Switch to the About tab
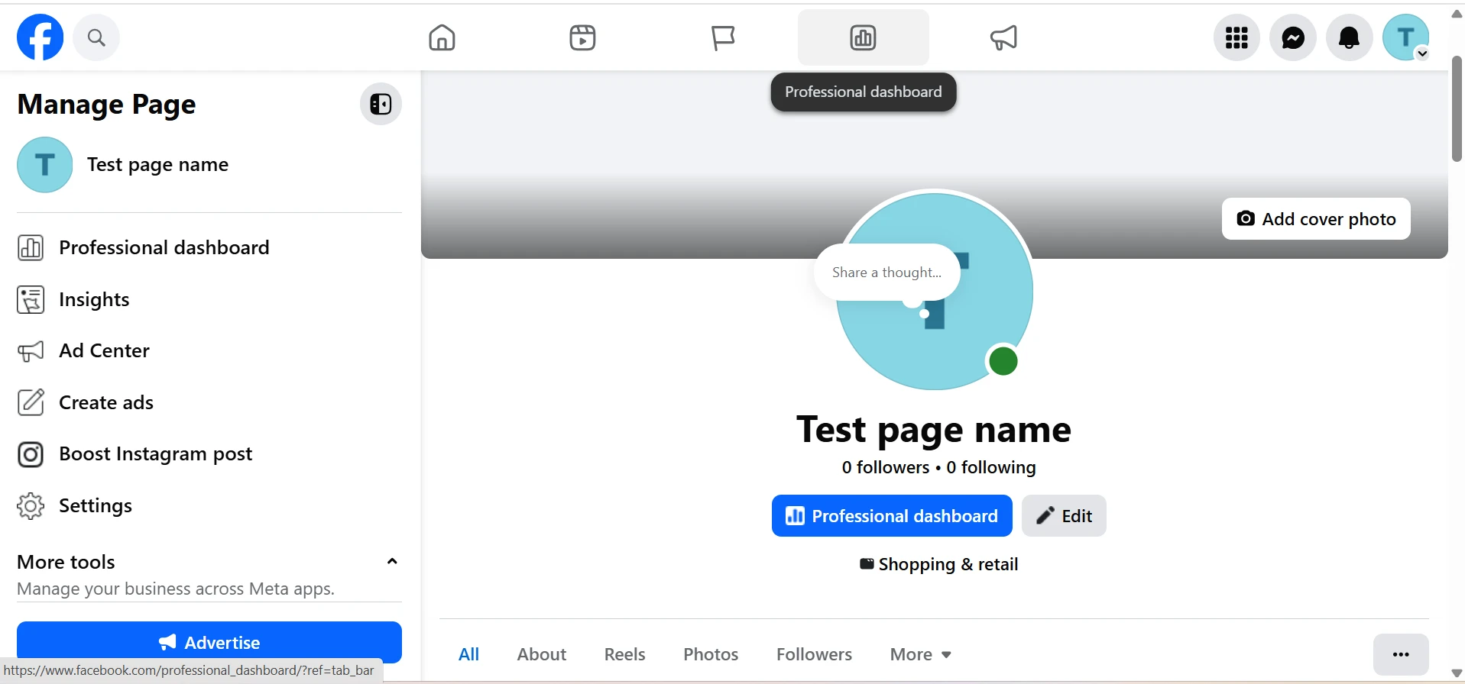 [541, 654]
